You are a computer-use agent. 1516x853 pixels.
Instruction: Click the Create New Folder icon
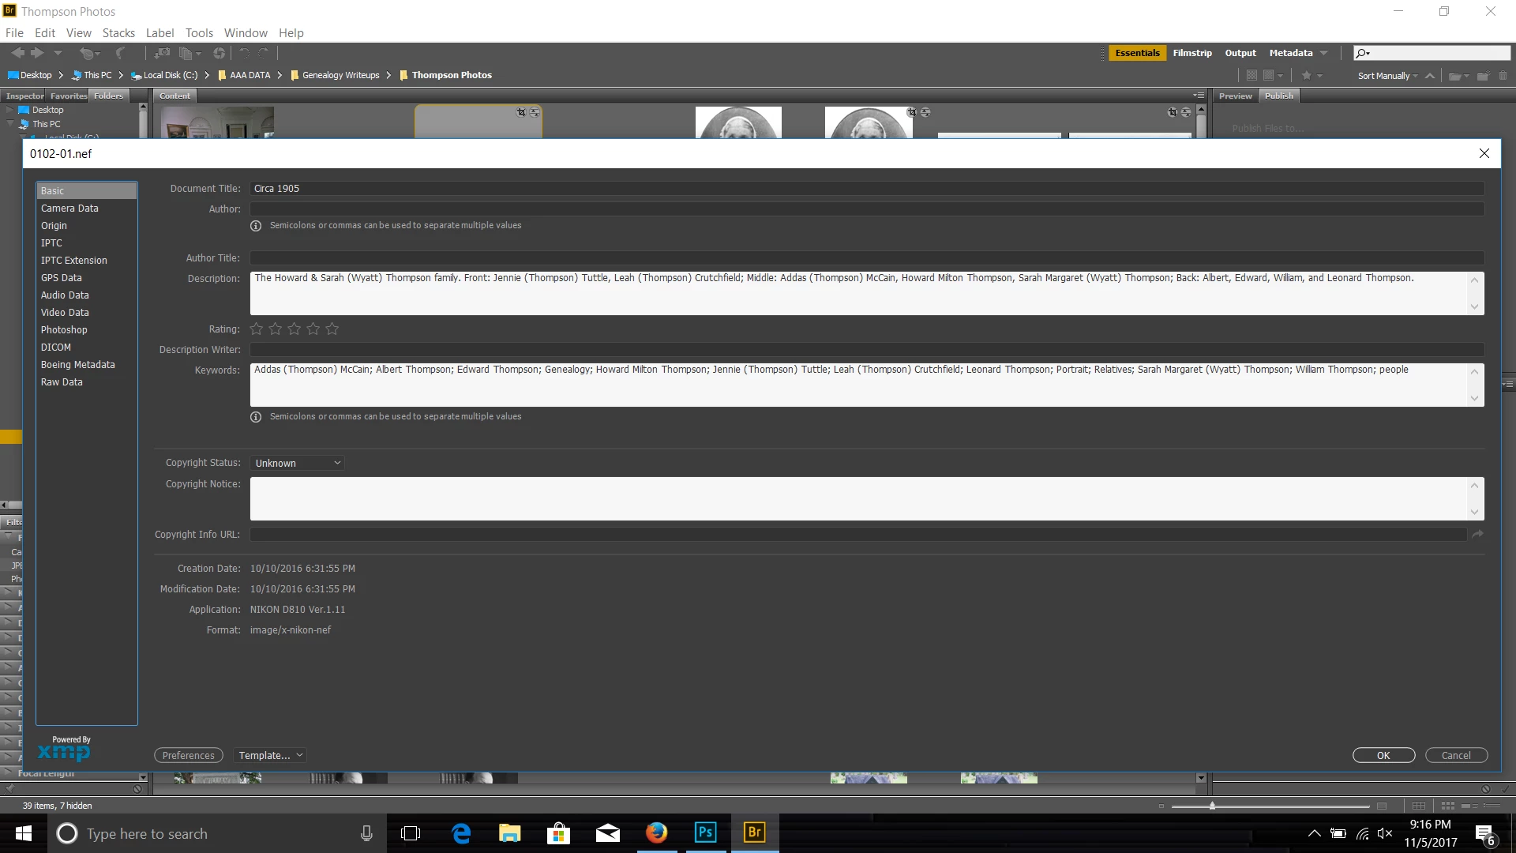click(1483, 76)
